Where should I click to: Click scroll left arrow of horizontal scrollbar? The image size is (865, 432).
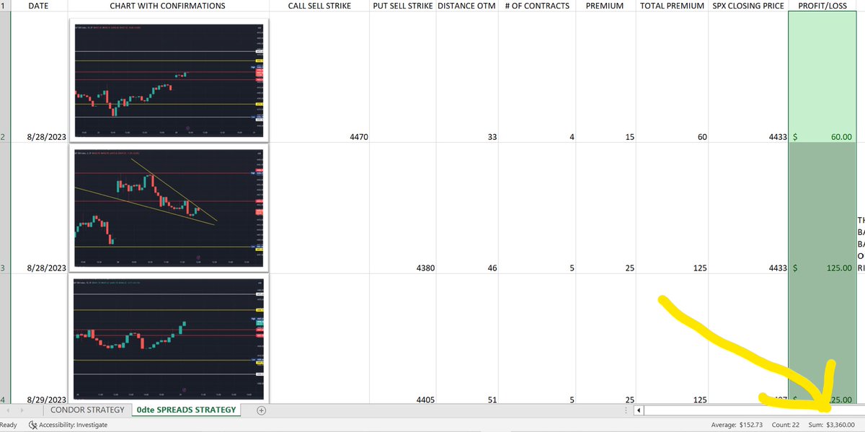click(x=638, y=410)
